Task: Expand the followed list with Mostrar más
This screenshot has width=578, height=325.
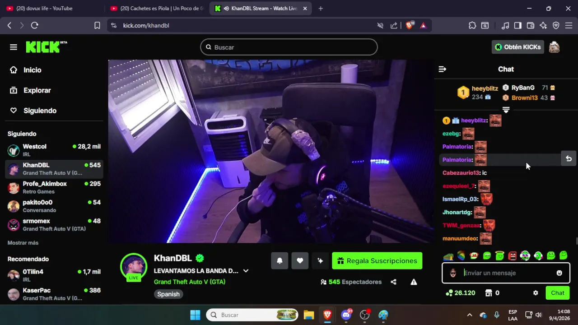Action: click(x=23, y=243)
